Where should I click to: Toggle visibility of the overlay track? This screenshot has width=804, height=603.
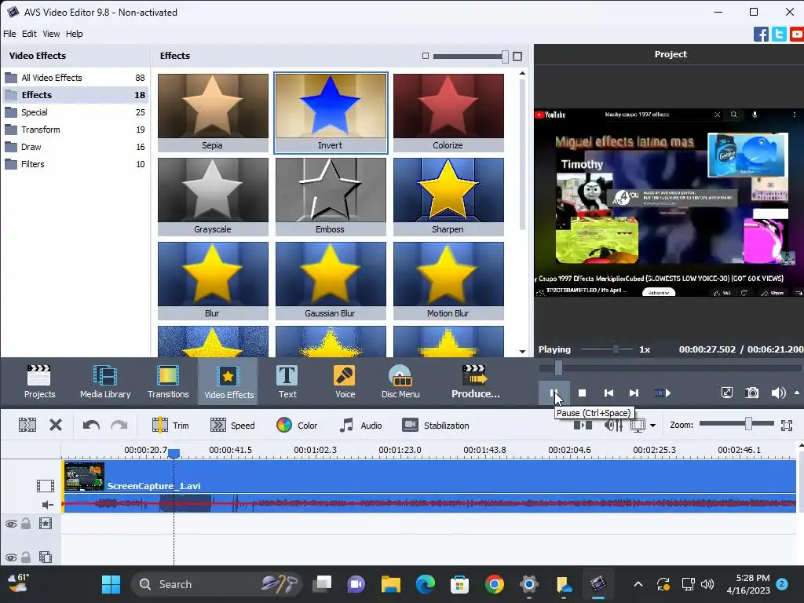click(x=11, y=557)
